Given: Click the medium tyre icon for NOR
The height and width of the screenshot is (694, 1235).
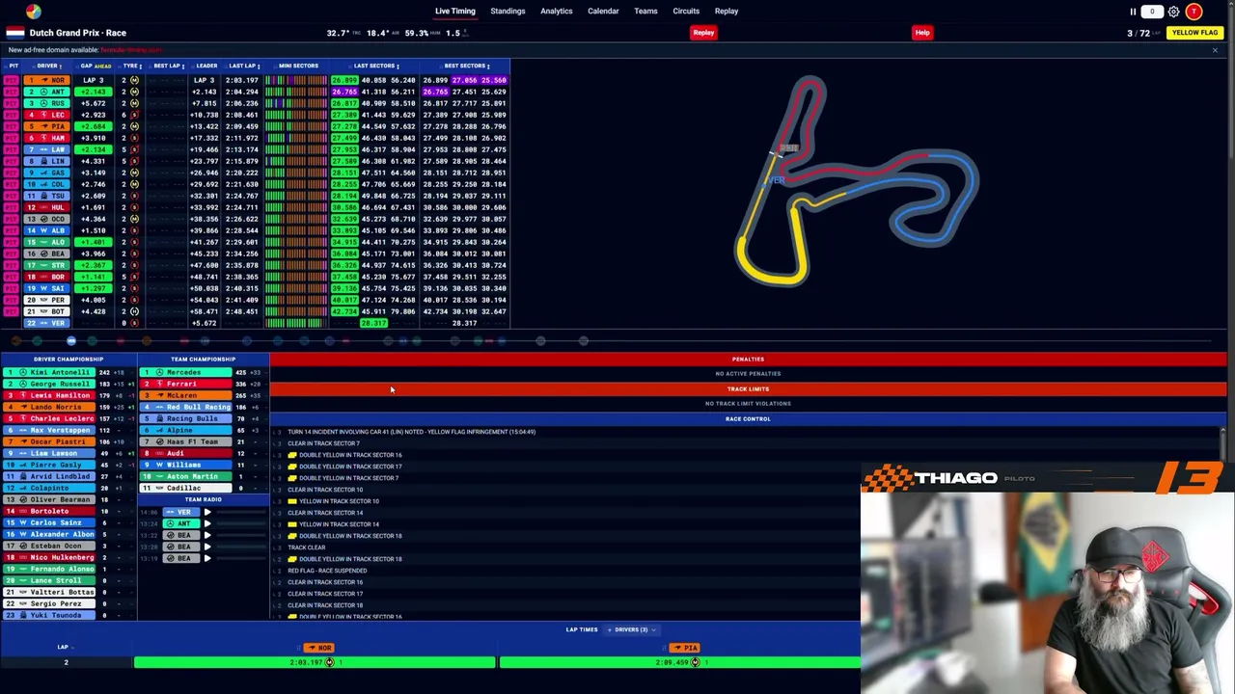Looking at the screenshot, I should point(134,81).
